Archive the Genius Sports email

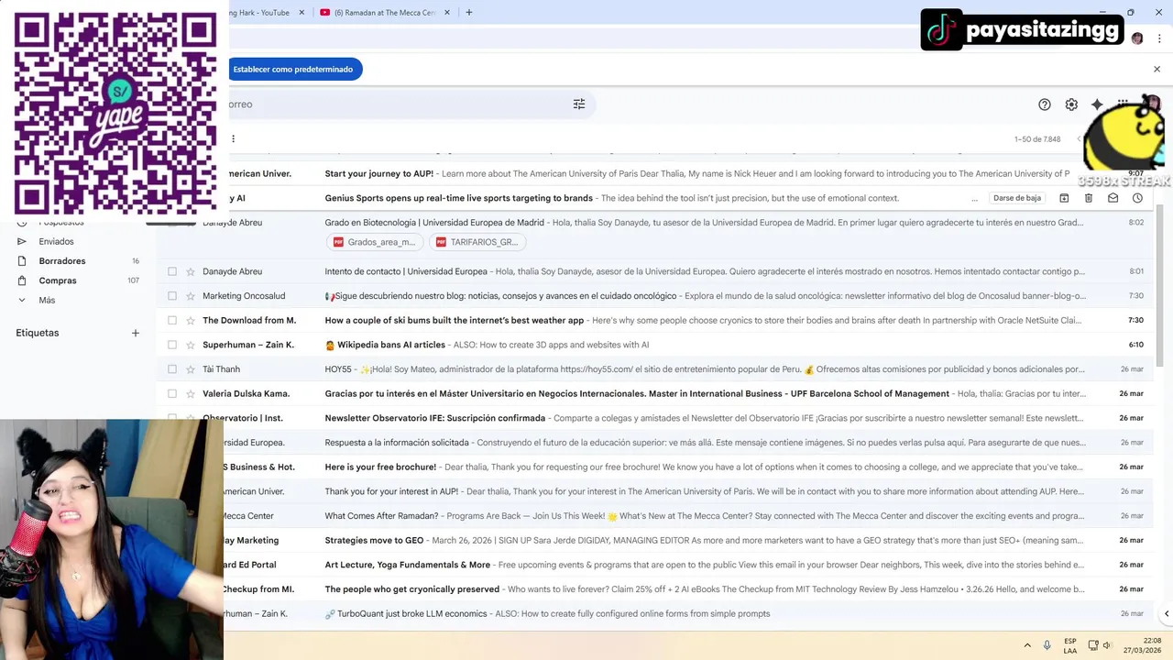(x=1064, y=198)
